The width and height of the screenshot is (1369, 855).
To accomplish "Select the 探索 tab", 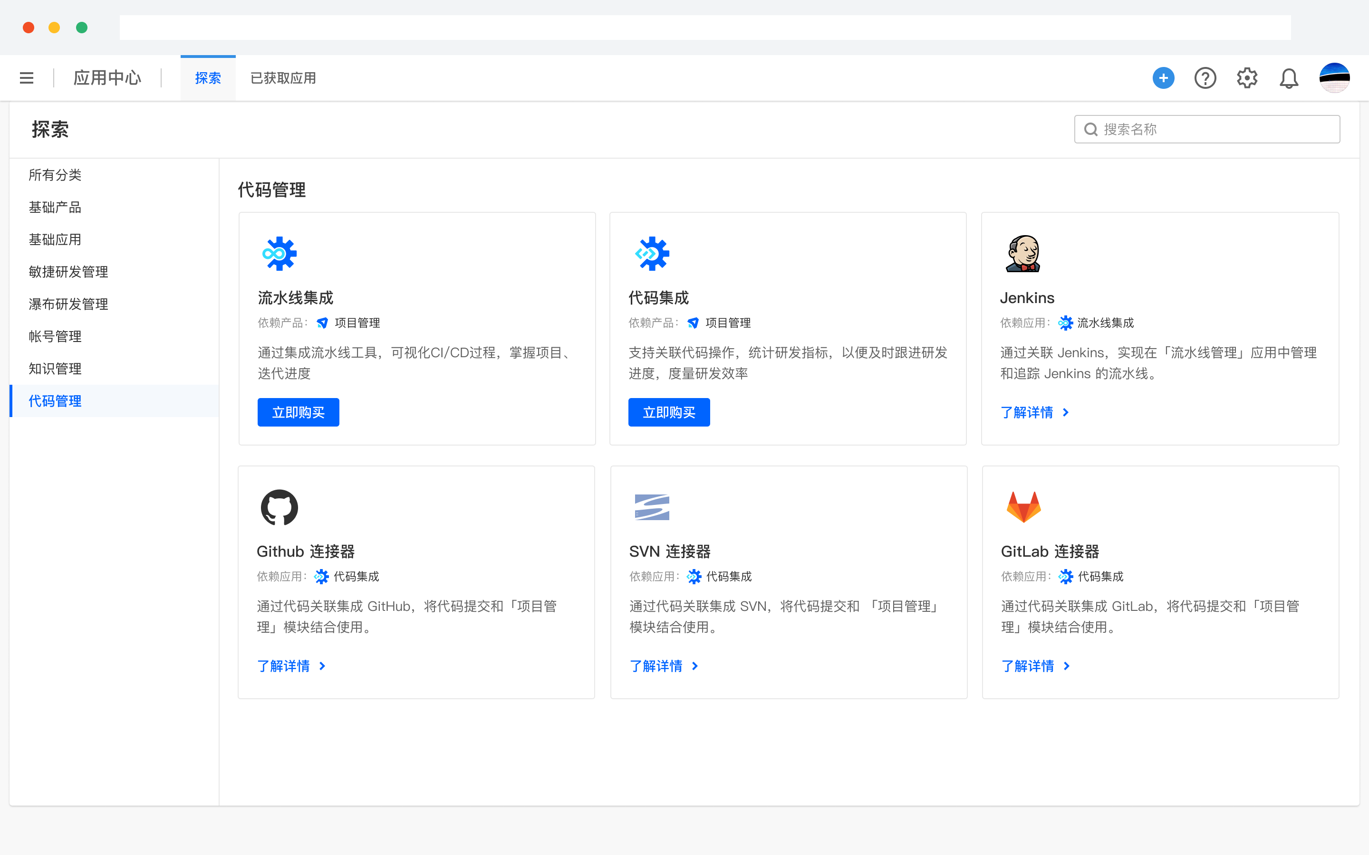I will (208, 78).
